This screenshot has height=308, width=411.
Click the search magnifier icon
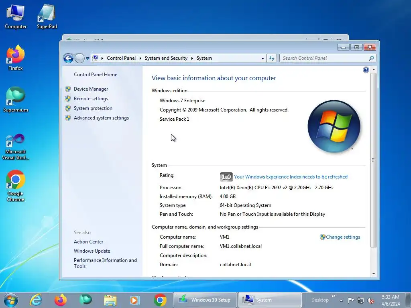coord(371,58)
